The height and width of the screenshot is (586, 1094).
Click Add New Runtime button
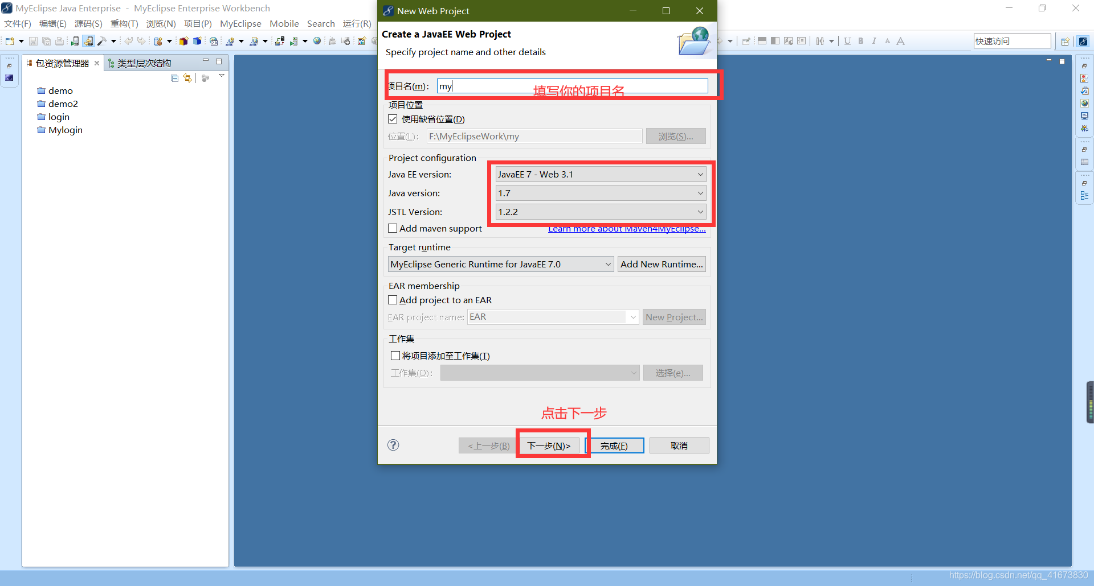(662, 264)
